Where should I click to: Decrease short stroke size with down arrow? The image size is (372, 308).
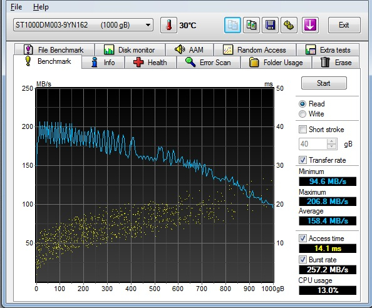coord(332,146)
